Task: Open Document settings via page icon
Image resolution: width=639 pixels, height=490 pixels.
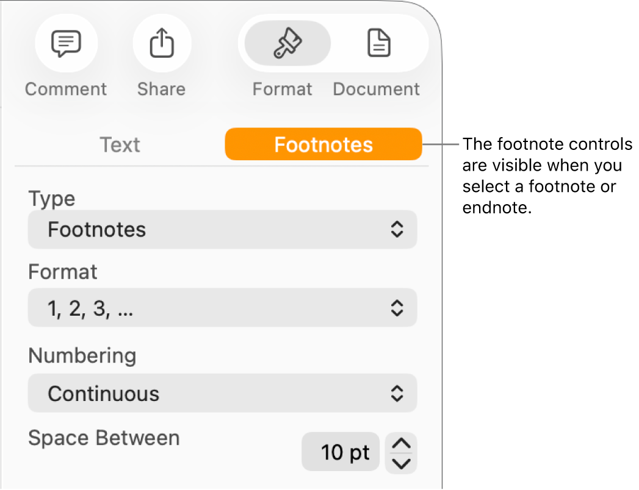Action: pos(378,43)
